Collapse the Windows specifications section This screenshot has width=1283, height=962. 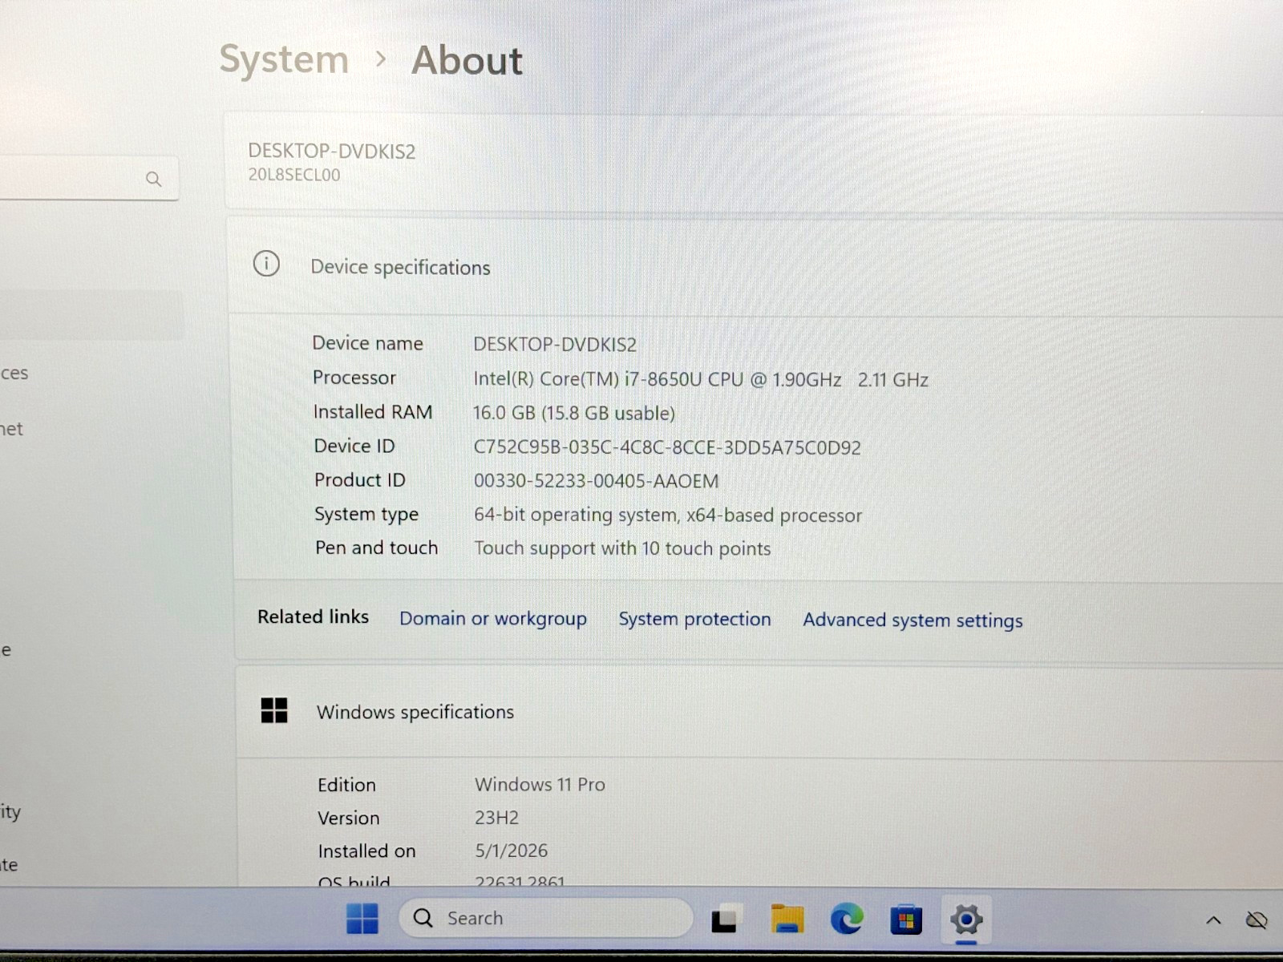[758, 712]
